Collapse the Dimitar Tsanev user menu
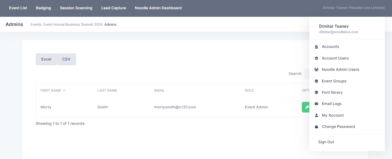This screenshot has width=392, height=159. (x=354, y=8)
